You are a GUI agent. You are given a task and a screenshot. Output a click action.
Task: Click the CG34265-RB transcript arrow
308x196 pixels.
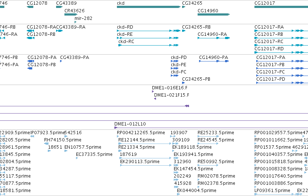(183, 31)
